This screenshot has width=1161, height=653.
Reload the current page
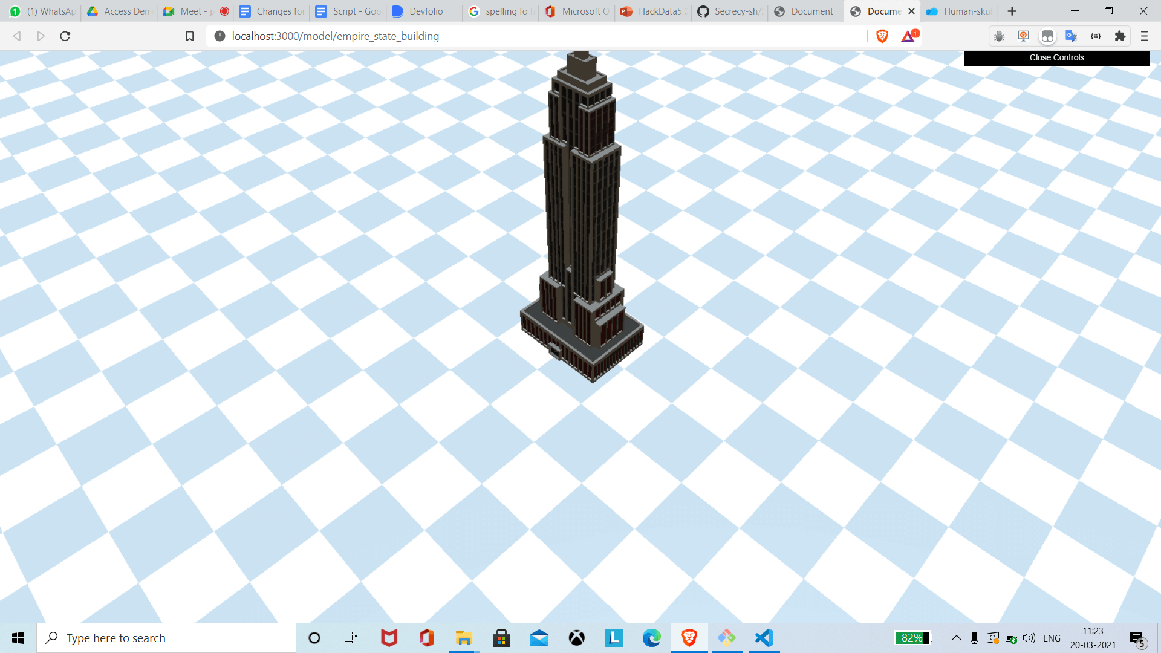tap(65, 36)
